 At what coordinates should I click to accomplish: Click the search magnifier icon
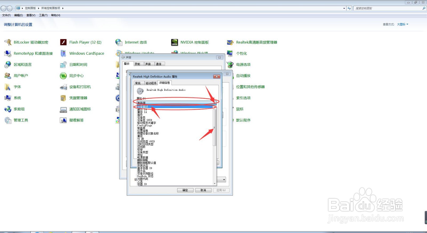click(424, 8)
